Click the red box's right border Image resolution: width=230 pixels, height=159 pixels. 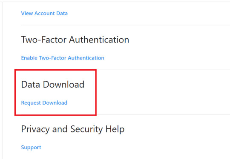[x=96, y=93]
